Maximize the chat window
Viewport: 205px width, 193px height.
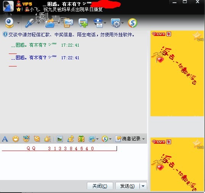pyautogui.click(x=184, y=2)
